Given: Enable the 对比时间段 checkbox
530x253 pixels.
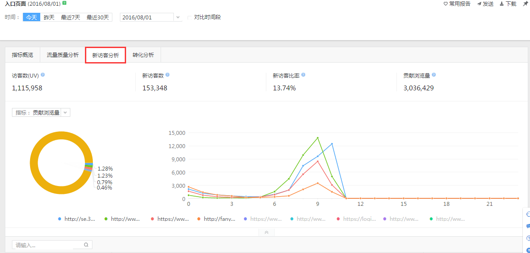Looking at the screenshot, I should [x=190, y=18].
